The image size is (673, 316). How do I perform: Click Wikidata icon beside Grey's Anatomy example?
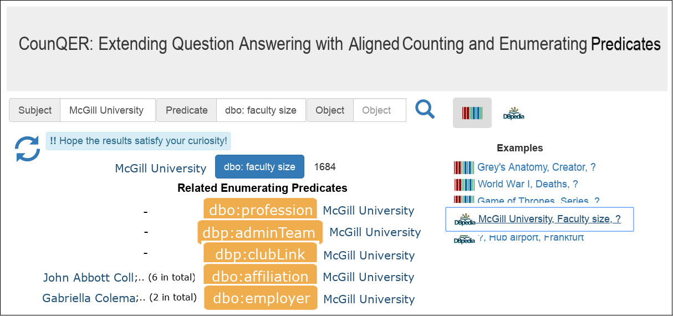464,167
